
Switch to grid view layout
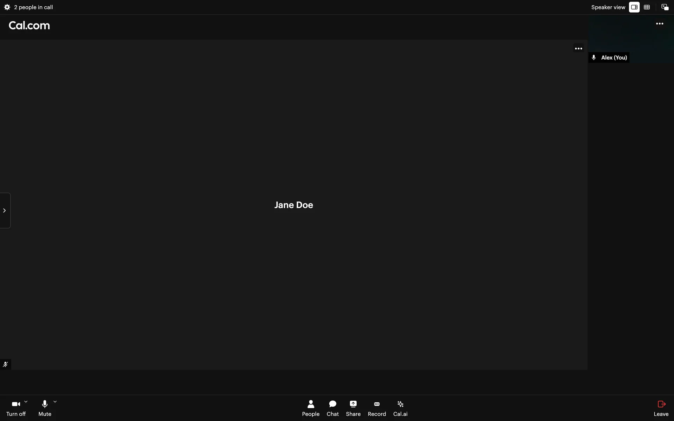tap(647, 7)
